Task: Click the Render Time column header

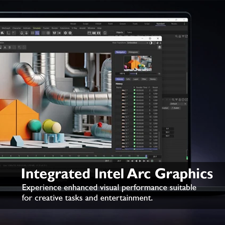Action: (142, 87)
